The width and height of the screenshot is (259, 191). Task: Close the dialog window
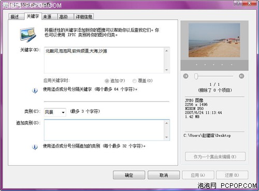click(x=250, y=3)
